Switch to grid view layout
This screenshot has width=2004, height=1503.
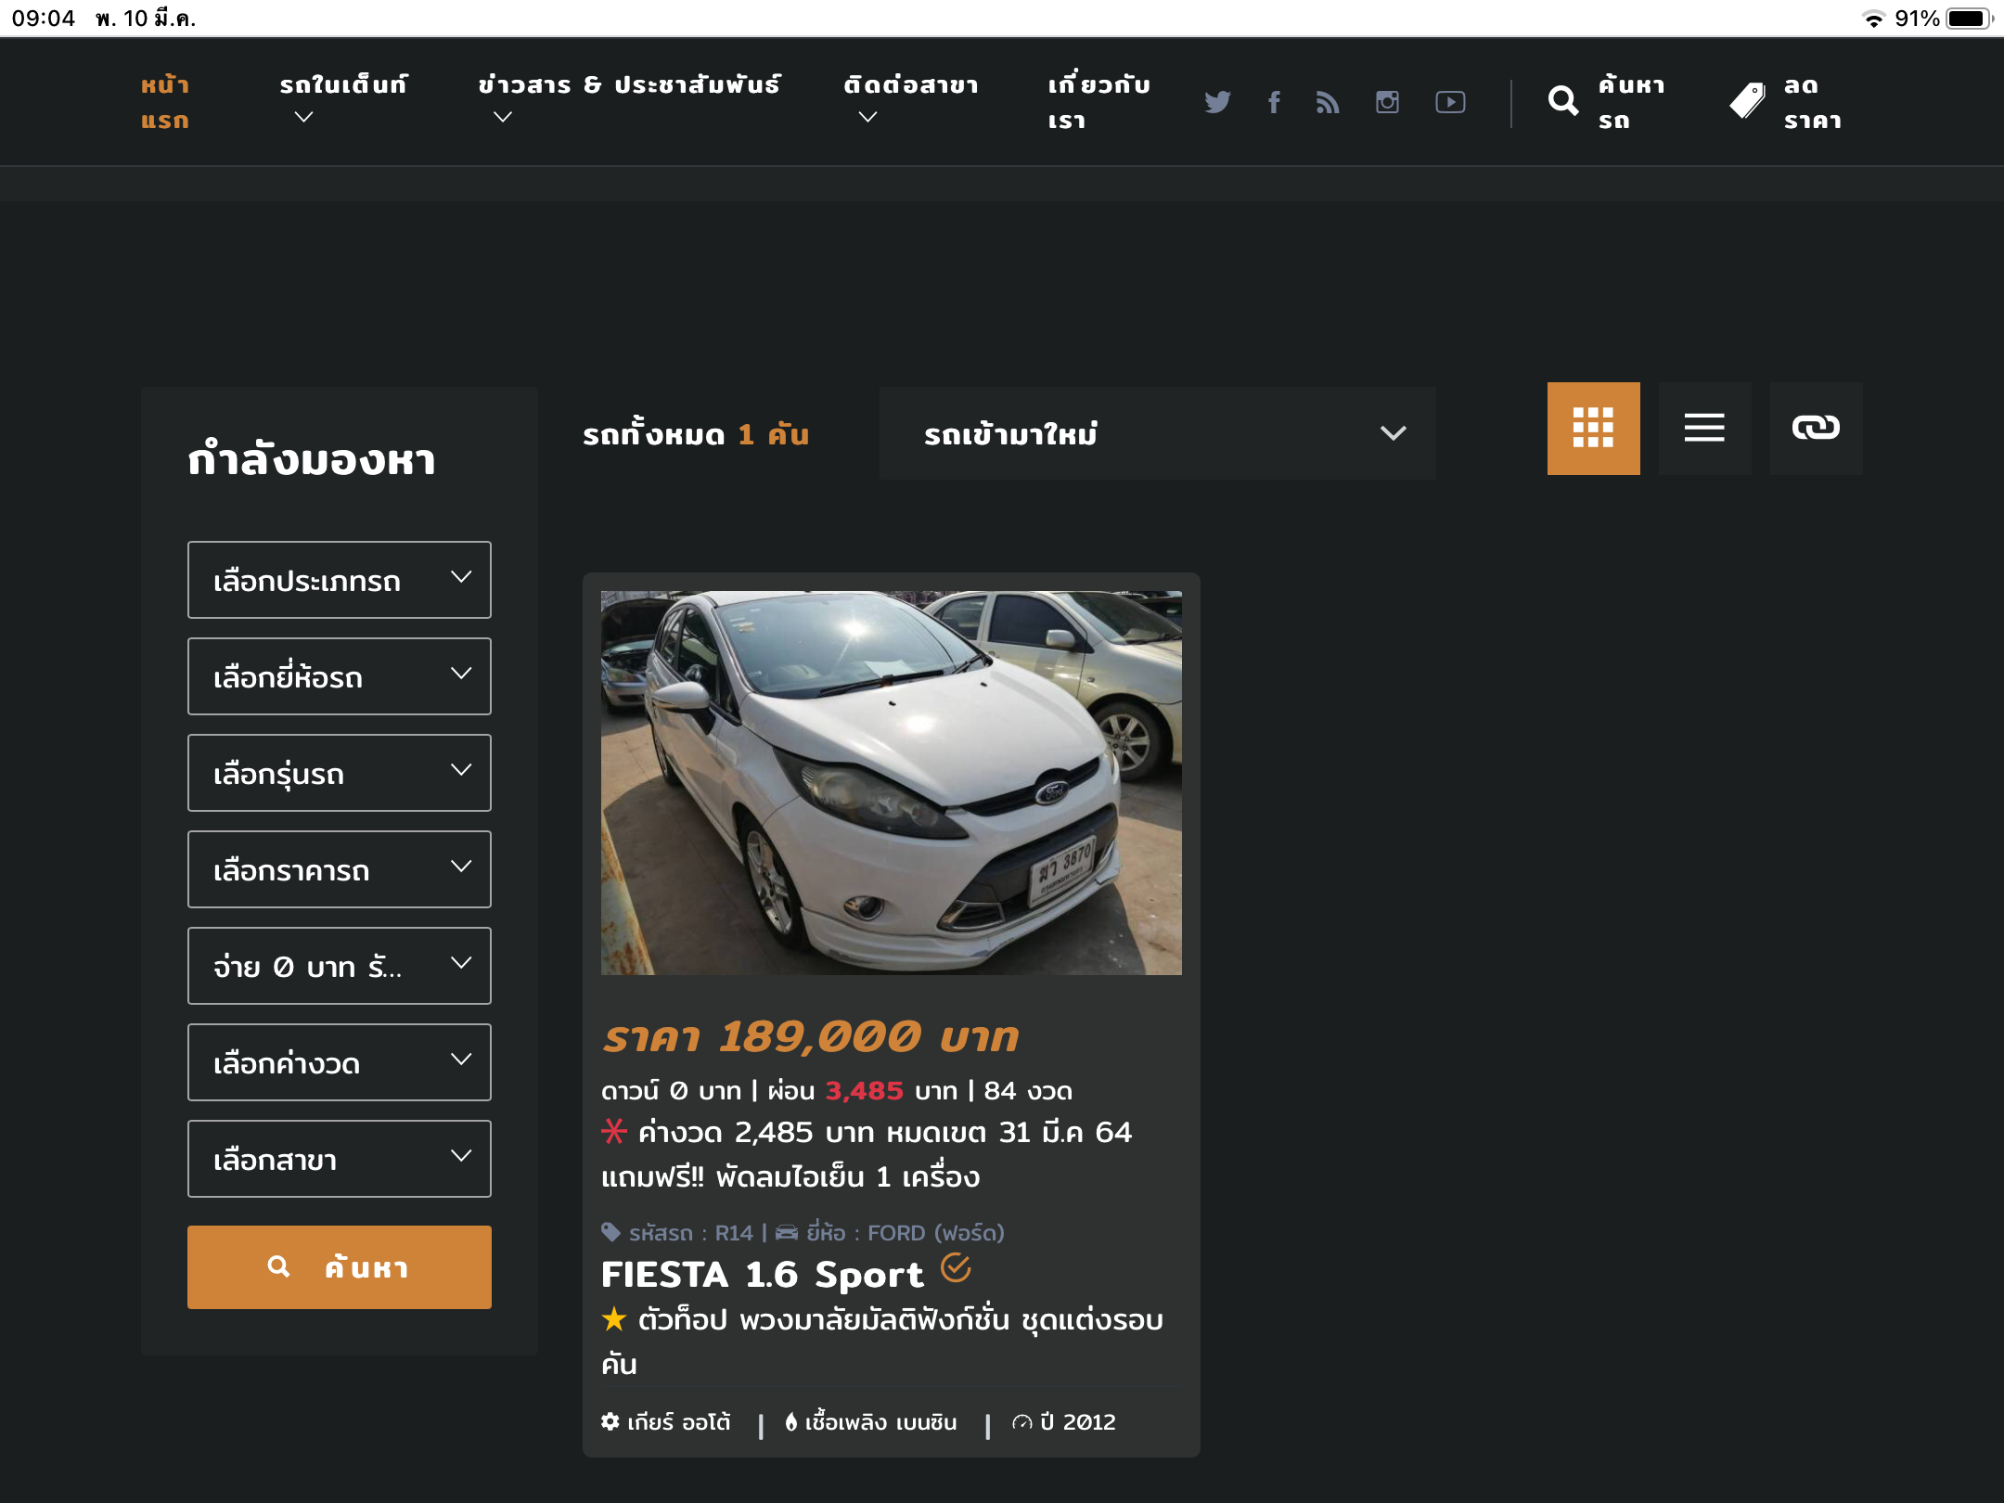tap(1593, 428)
